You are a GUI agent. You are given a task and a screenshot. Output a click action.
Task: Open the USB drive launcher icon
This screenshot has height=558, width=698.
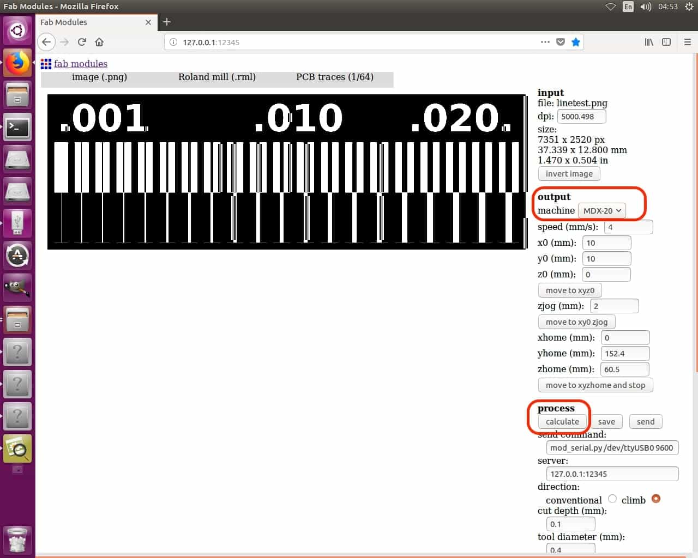pos(17,223)
